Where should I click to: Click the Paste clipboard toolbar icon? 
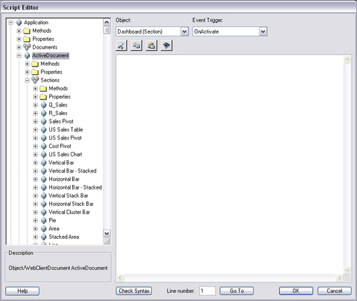coord(151,45)
